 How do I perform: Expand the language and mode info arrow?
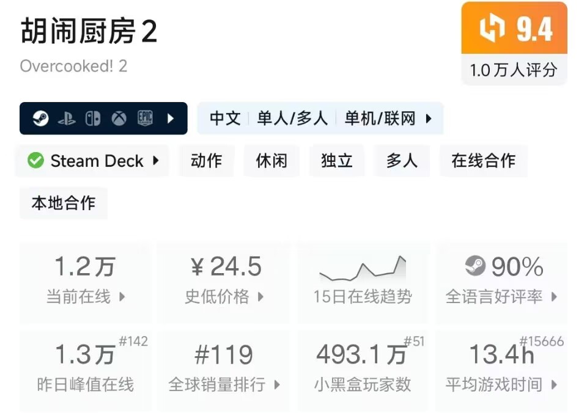pos(429,119)
